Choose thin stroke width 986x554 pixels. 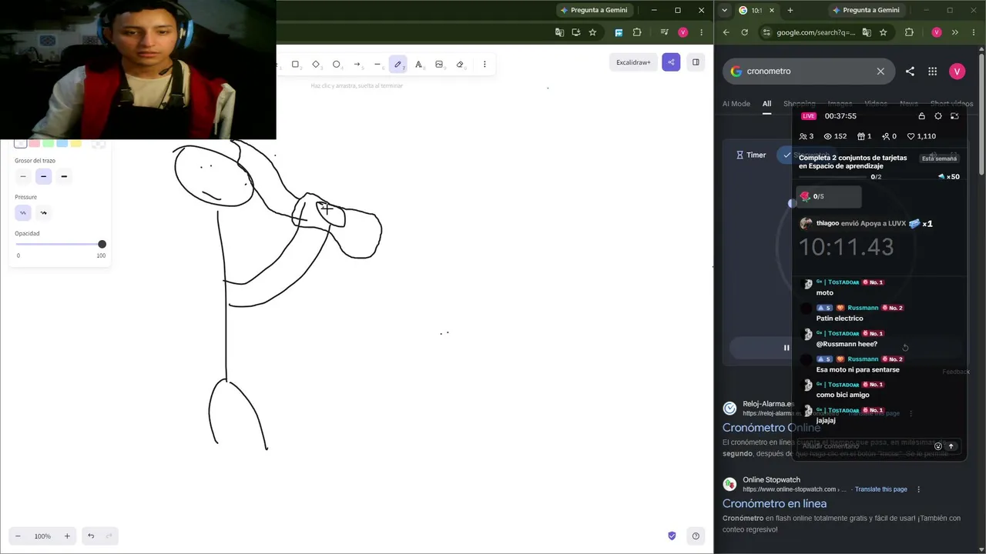coord(23,176)
